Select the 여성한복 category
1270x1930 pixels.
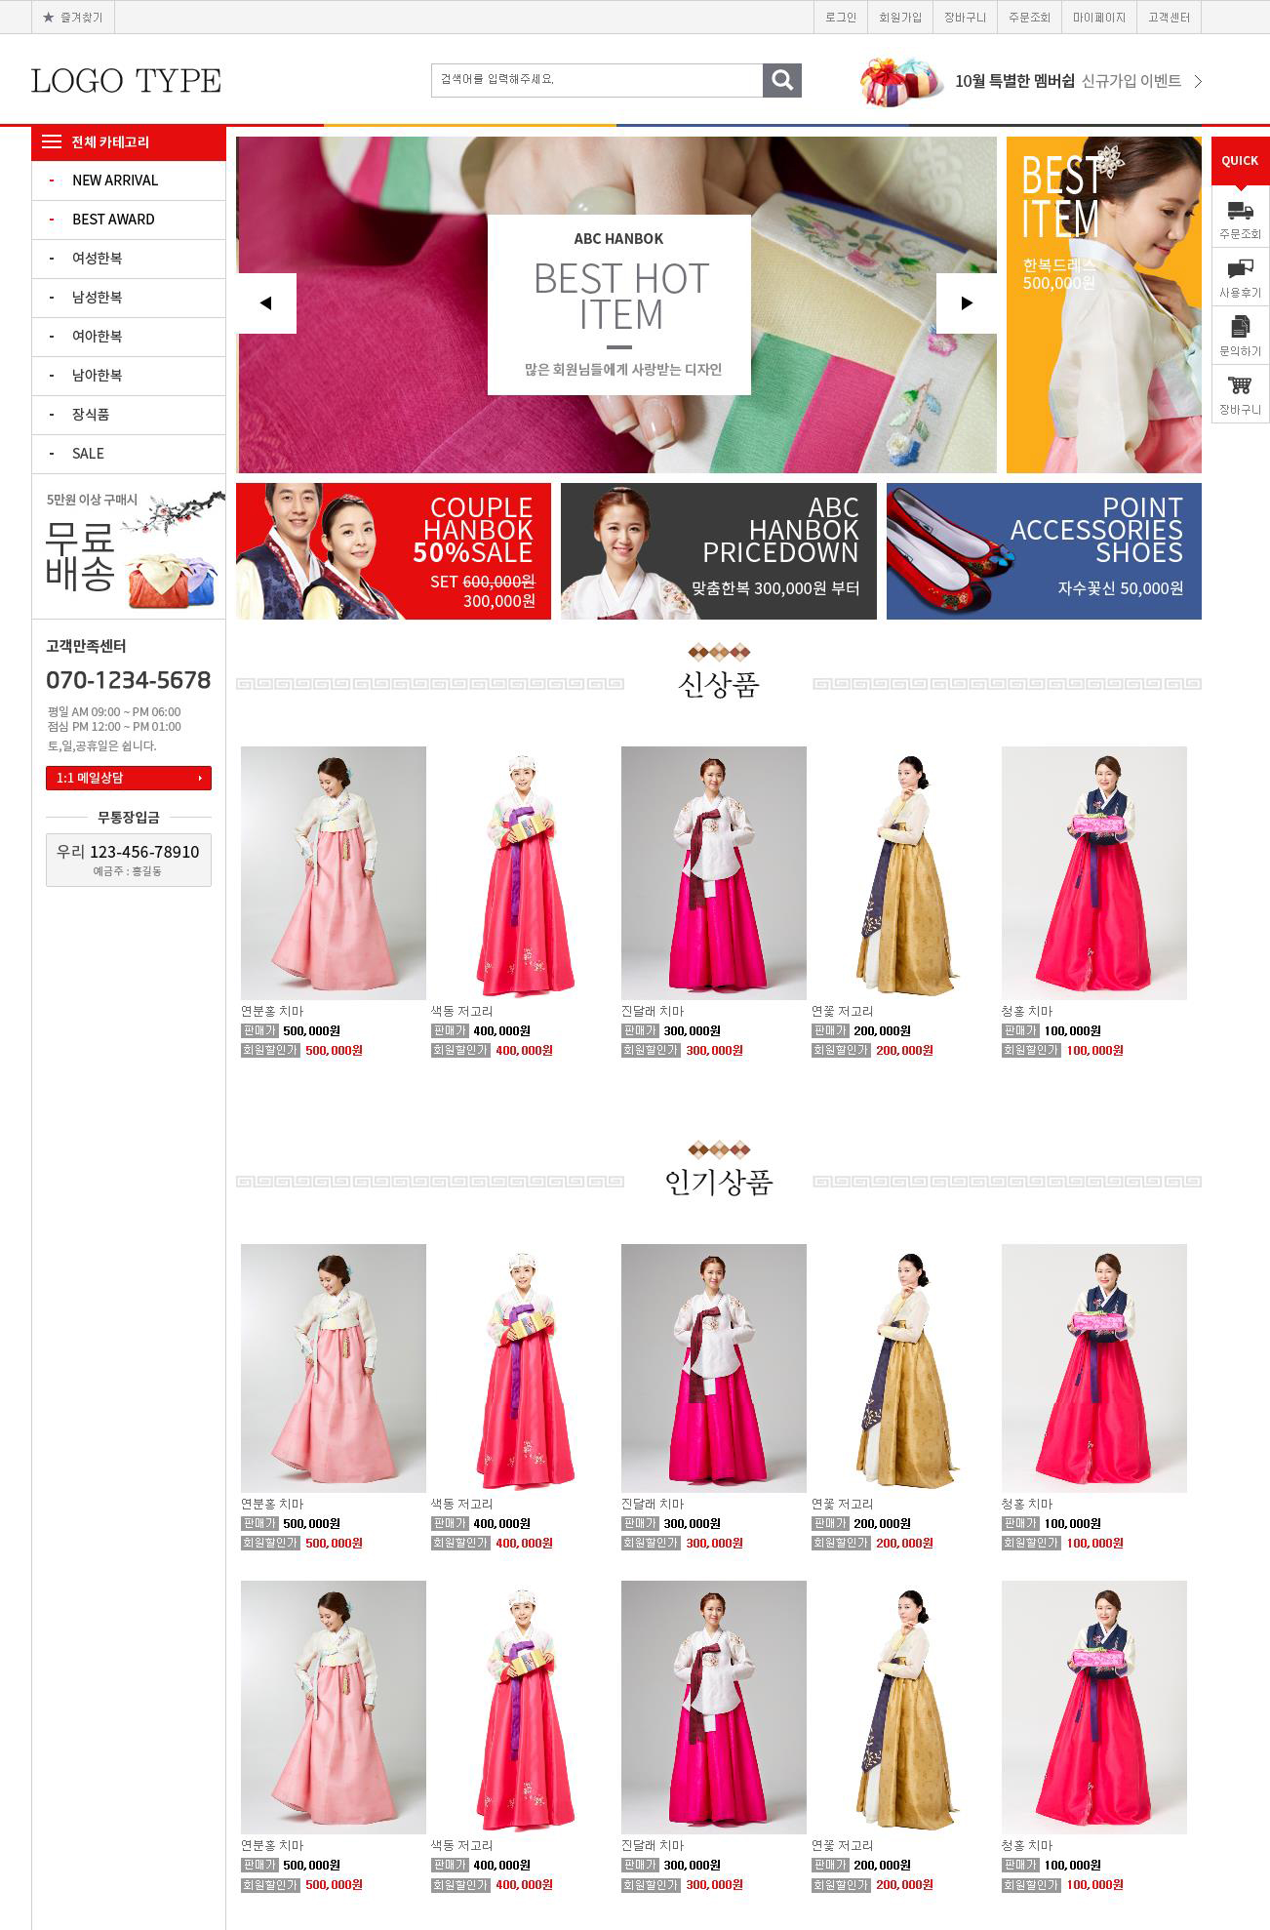pos(97,259)
